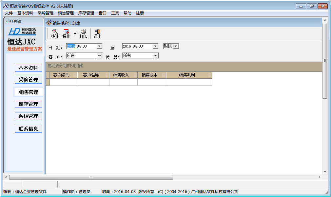Image resolution: width=331 pixels, height=197 pixels.
Task: Click the 退出 exit icon
Action: [98, 32]
